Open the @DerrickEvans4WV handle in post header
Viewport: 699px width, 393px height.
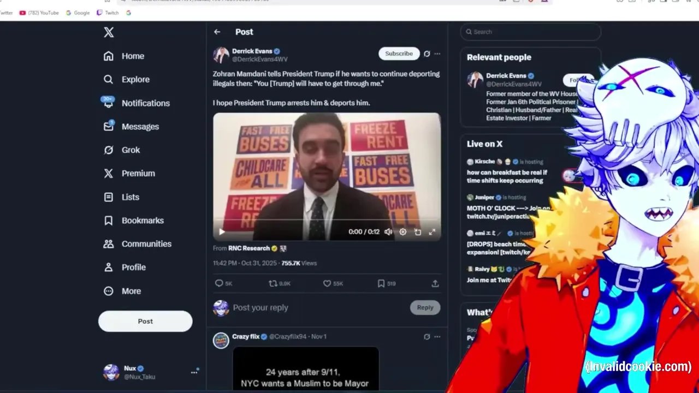tap(260, 59)
